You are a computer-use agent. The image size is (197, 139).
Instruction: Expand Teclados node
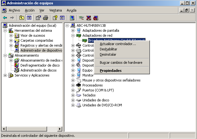(73, 95)
